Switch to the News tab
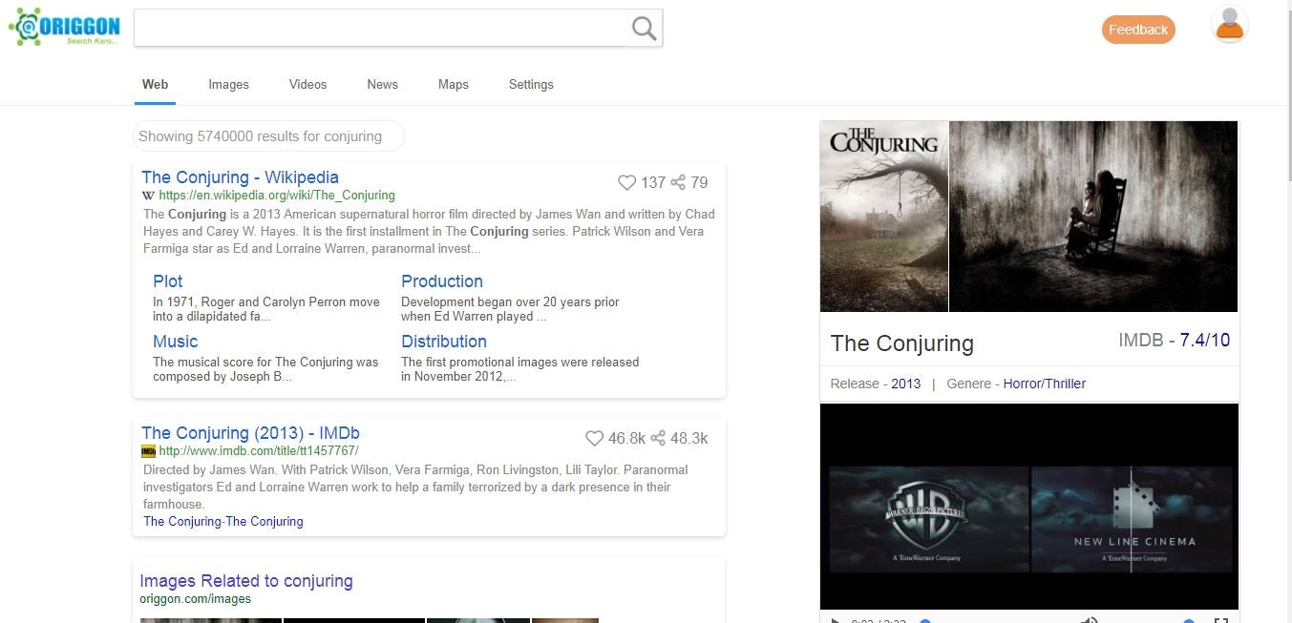This screenshot has height=623, width=1292. click(382, 84)
